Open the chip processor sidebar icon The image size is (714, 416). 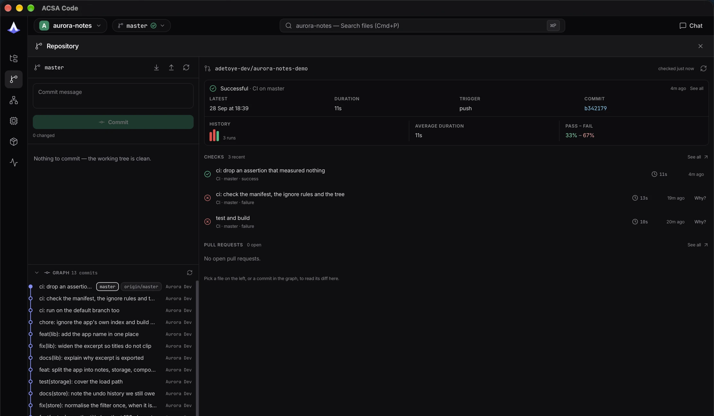click(13, 121)
